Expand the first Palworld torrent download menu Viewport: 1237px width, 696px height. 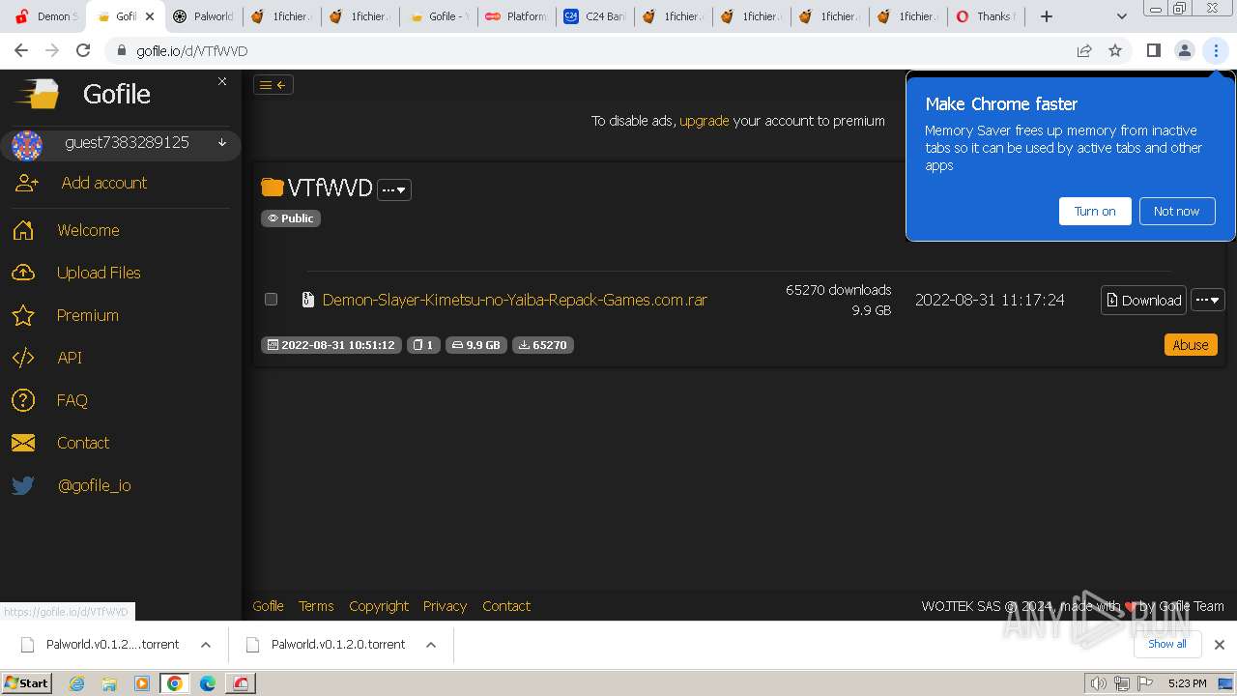point(206,645)
